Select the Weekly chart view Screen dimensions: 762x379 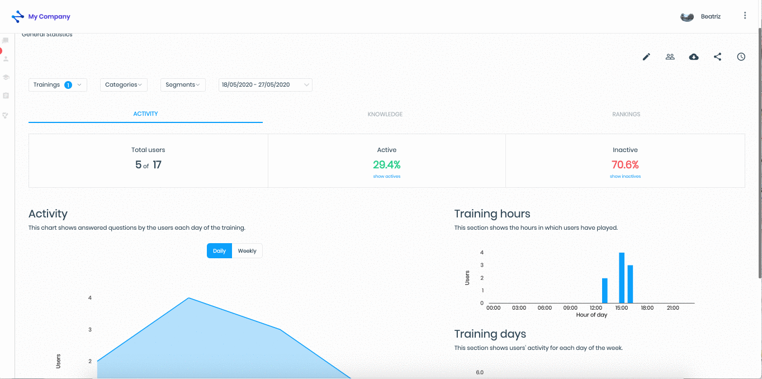[x=247, y=251]
